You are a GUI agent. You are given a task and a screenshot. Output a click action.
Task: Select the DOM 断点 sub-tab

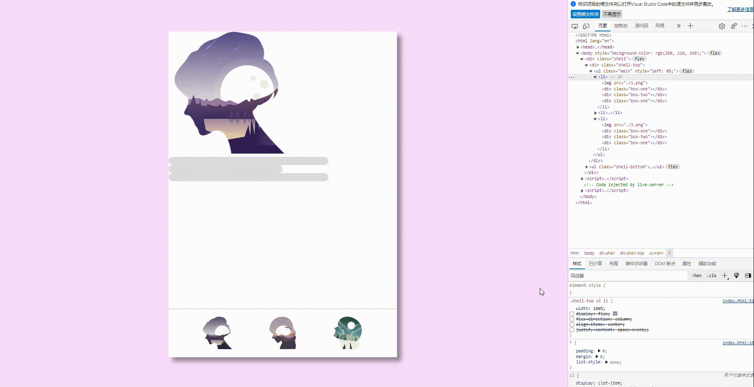[x=665, y=264]
